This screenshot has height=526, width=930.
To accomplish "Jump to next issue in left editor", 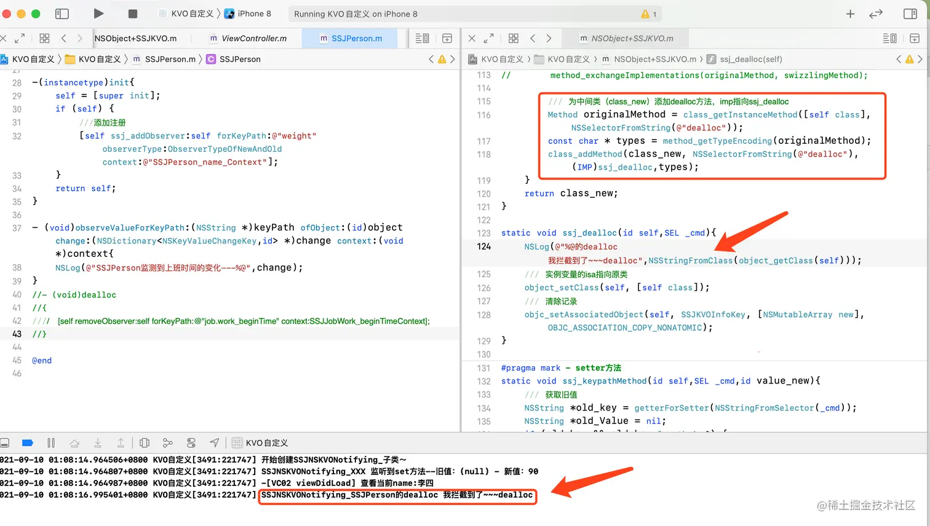I will pyautogui.click(x=453, y=59).
